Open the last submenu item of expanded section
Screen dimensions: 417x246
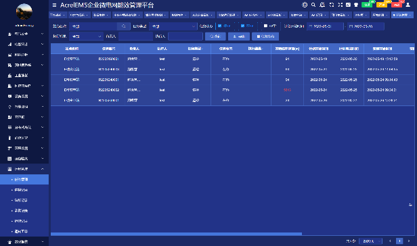[x=24, y=231]
